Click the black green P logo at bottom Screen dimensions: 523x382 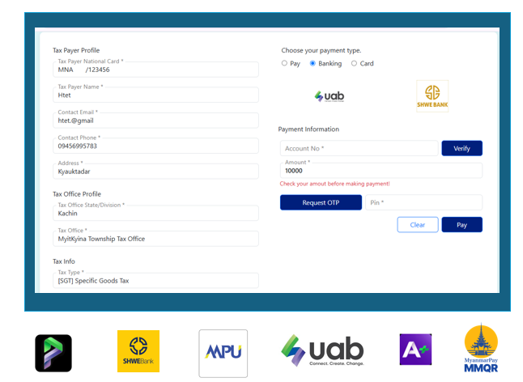coord(53,353)
